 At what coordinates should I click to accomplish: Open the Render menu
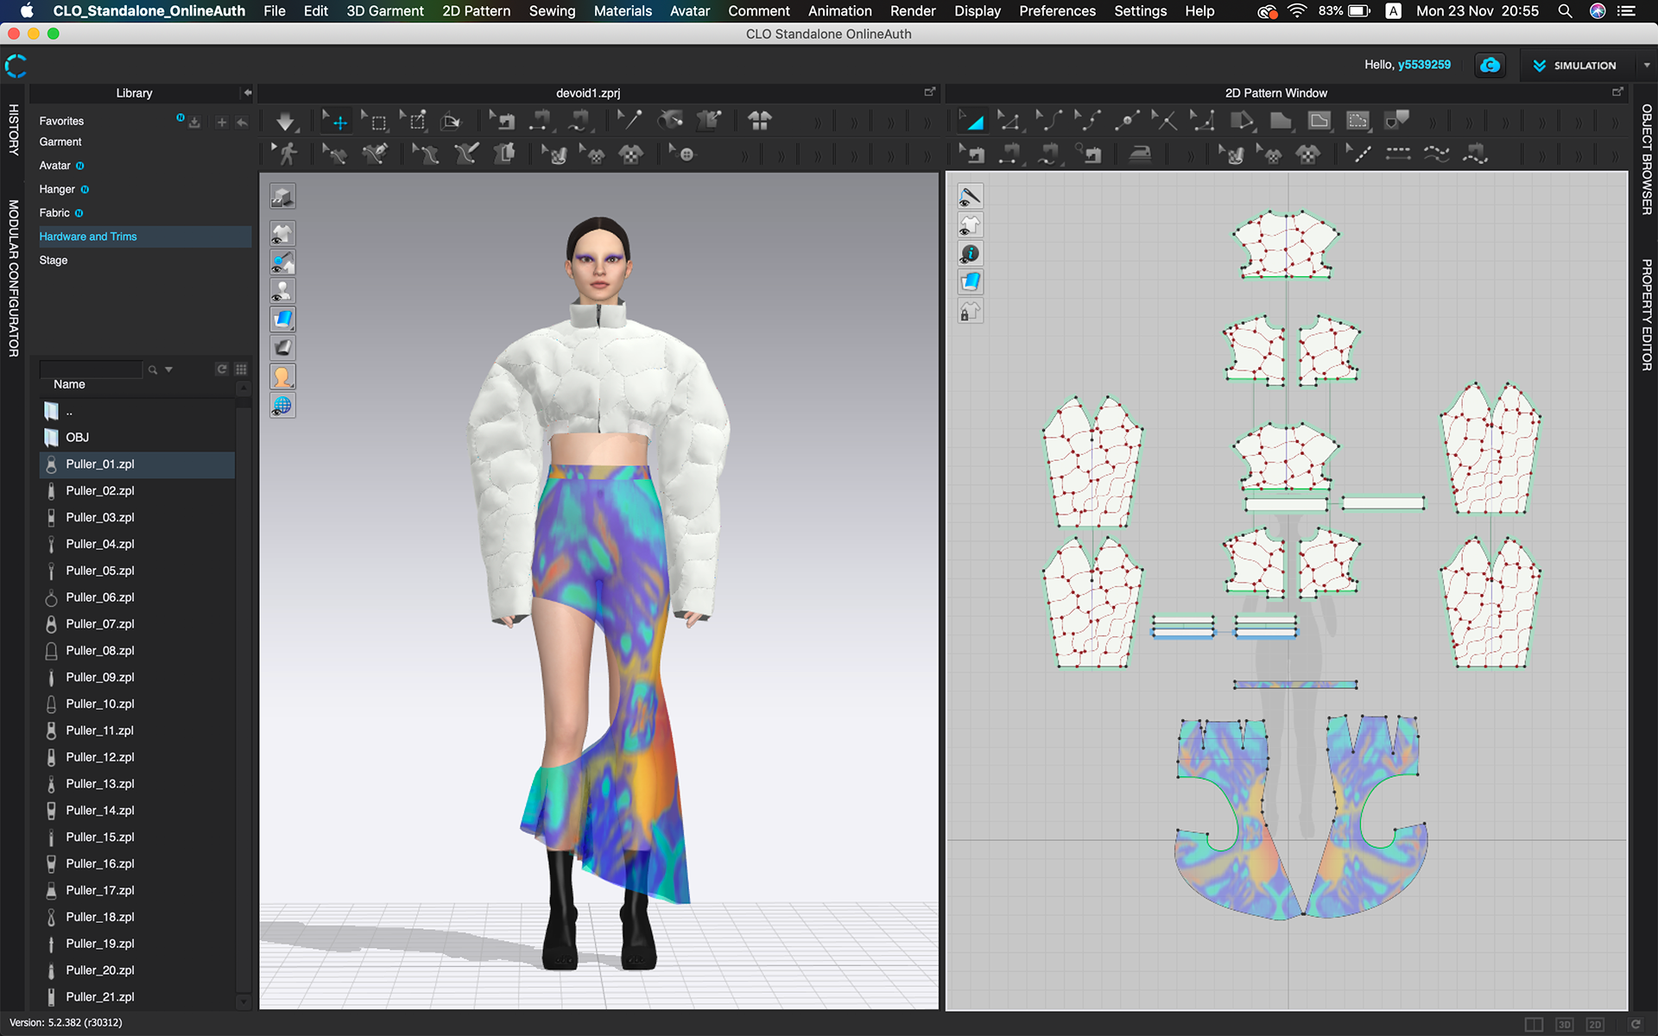coord(913,11)
